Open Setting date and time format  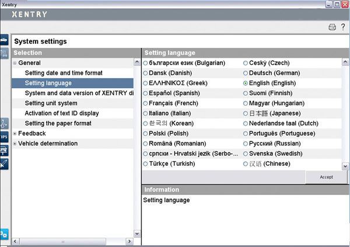[x=63, y=73]
